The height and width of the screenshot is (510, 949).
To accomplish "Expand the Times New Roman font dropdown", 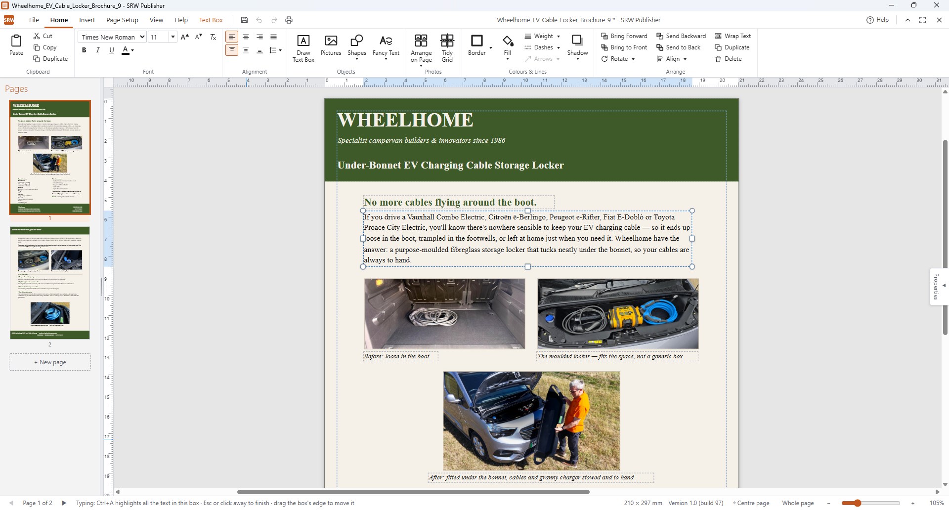I will point(142,37).
